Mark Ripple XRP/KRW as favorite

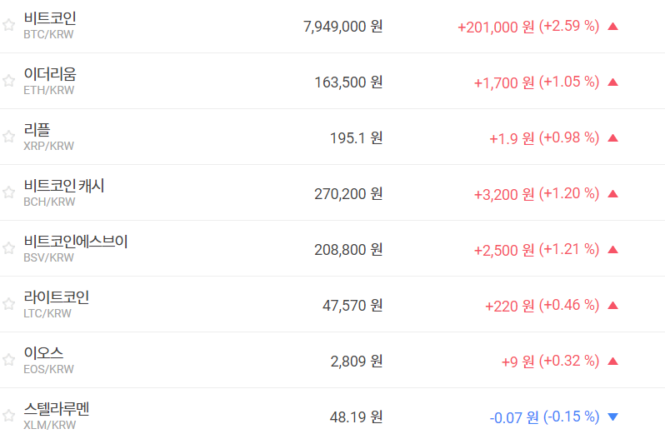(x=8, y=137)
